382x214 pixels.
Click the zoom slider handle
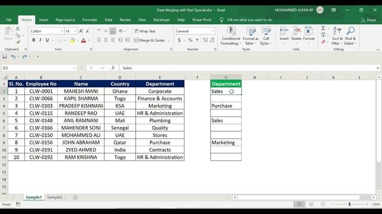(x=349, y=204)
